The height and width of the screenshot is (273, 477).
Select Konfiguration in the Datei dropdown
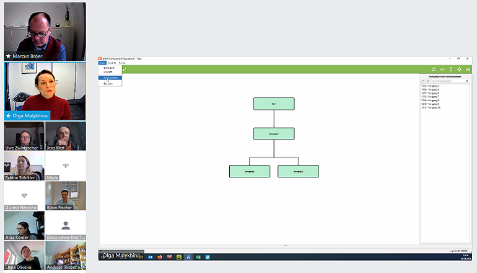(x=110, y=78)
